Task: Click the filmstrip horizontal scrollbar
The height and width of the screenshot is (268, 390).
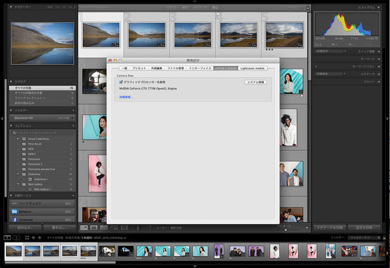Action: tap(60, 262)
